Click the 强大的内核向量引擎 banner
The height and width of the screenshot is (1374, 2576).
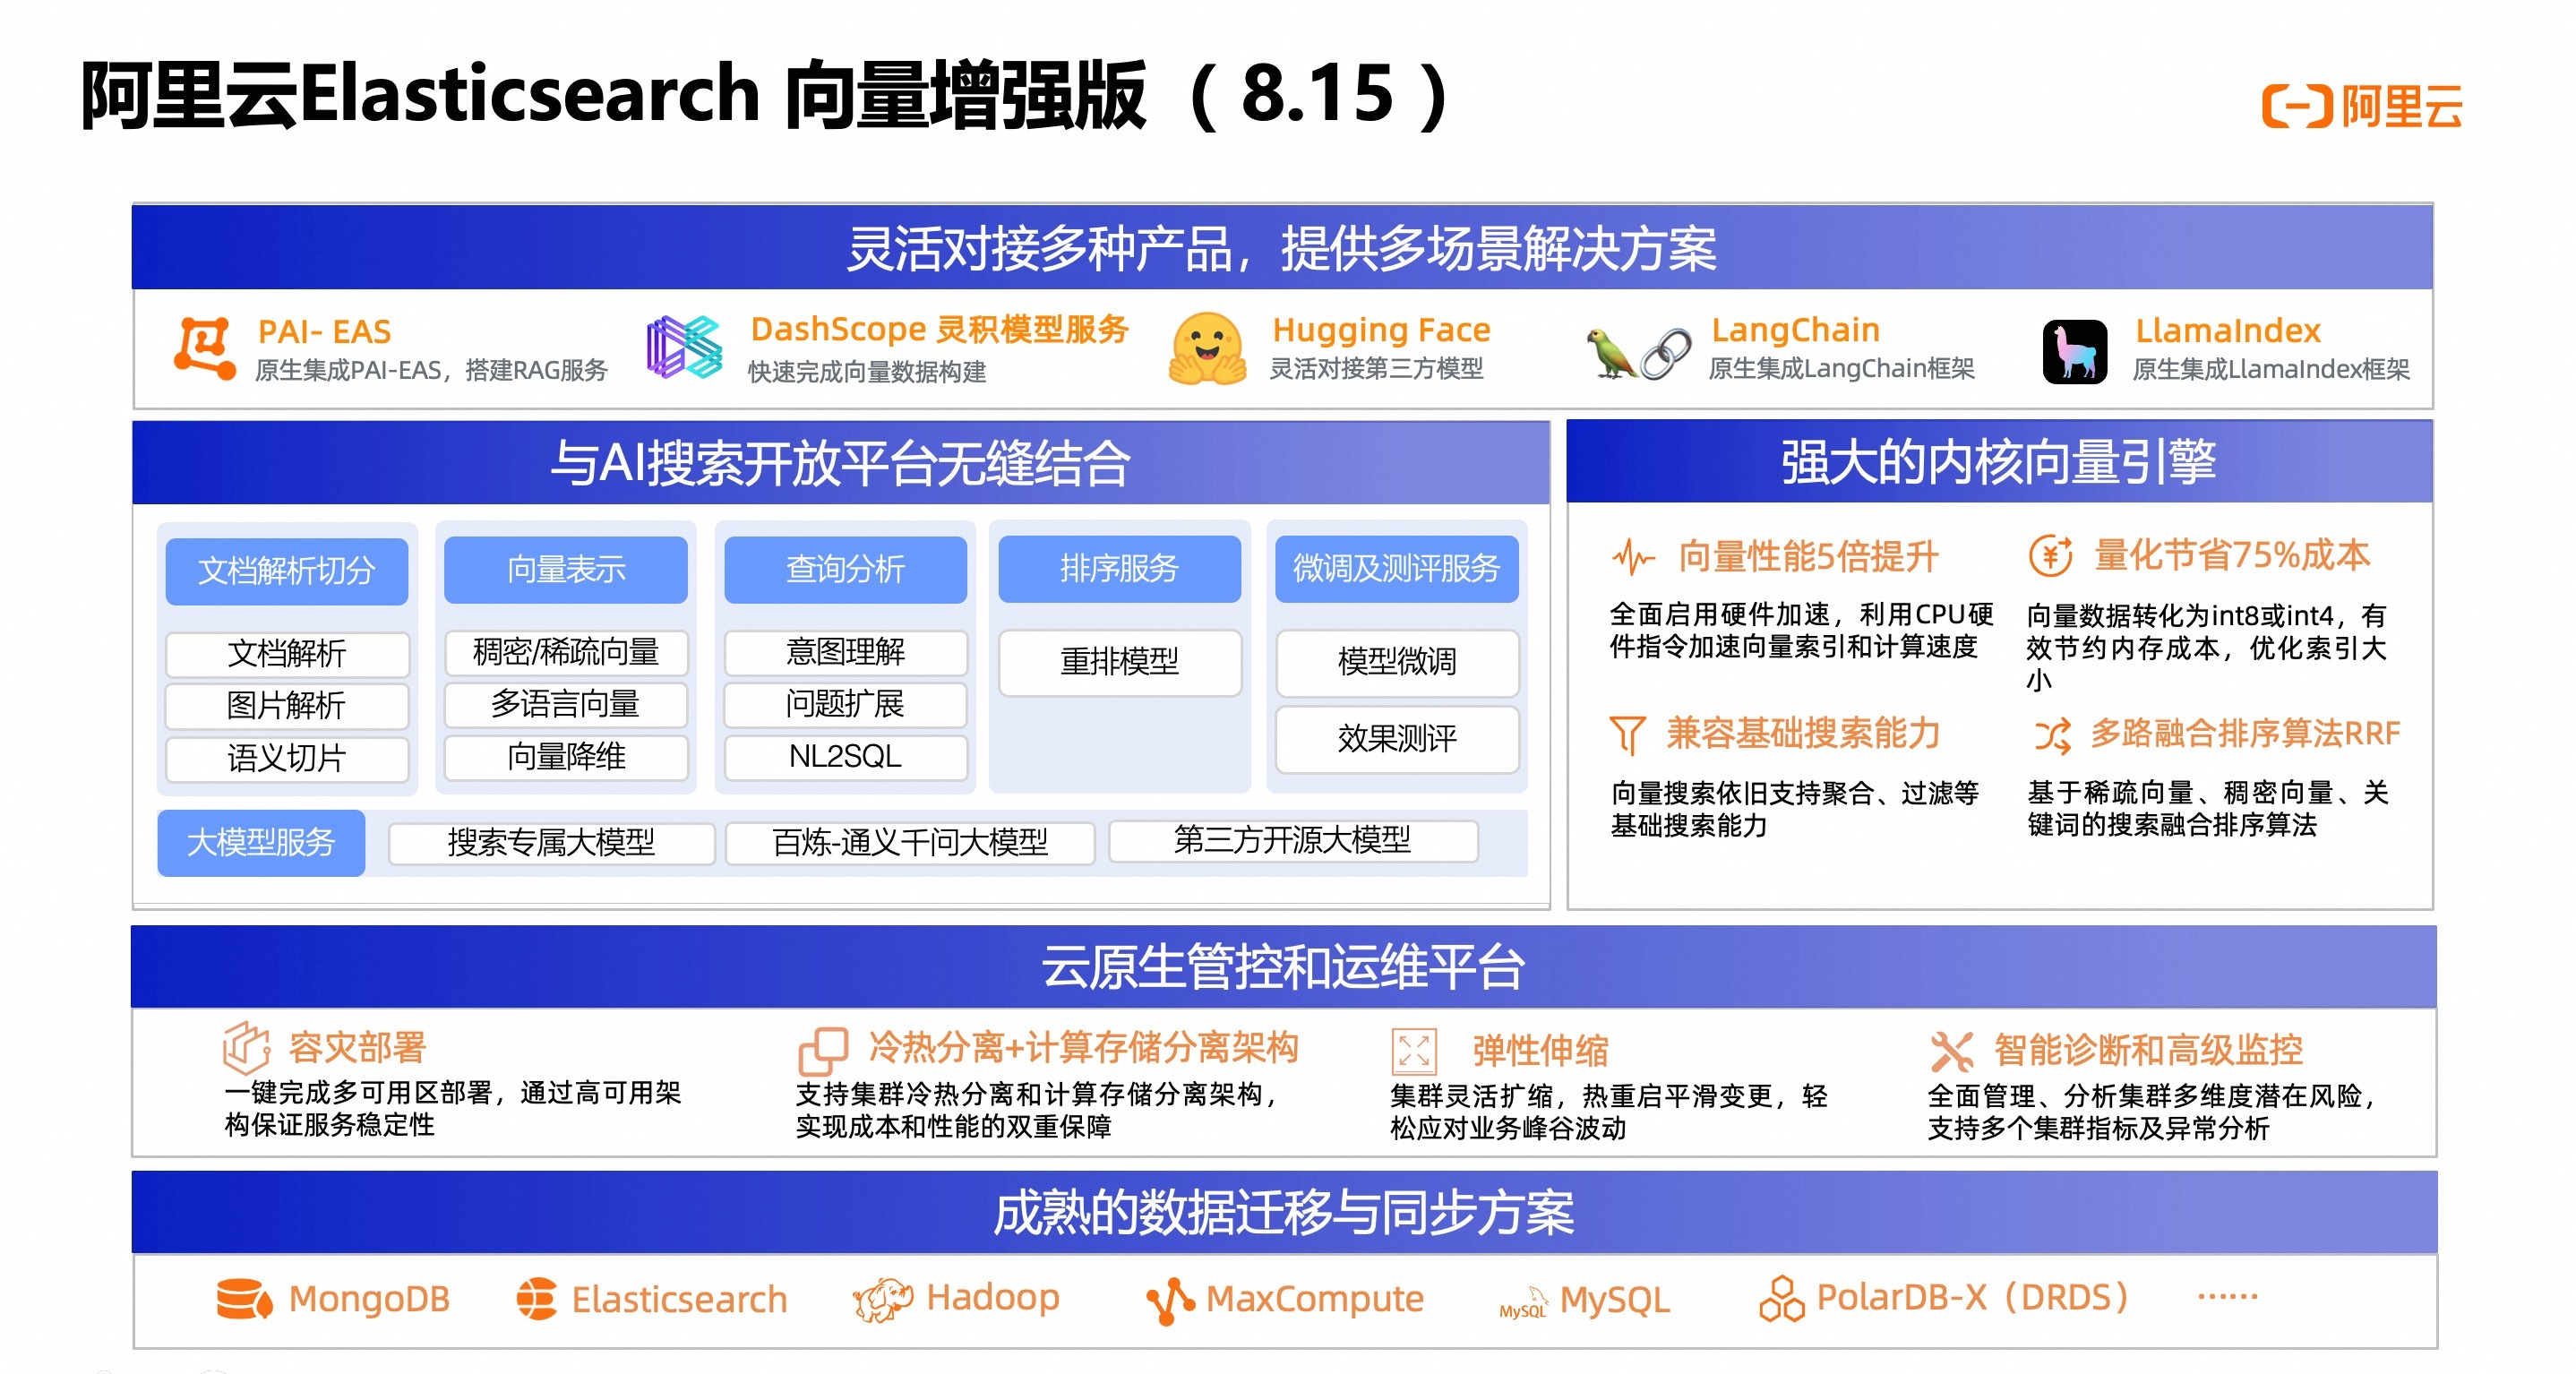coord(1998,462)
